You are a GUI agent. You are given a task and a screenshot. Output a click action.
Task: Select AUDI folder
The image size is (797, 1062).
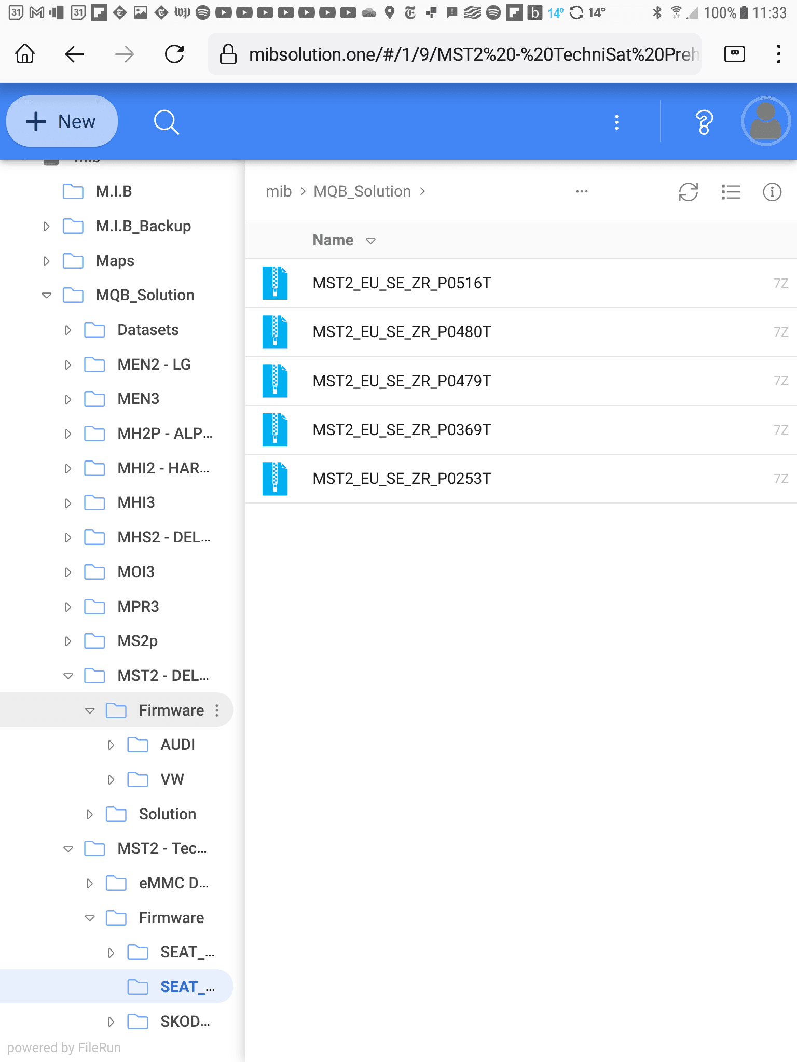click(x=177, y=745)
